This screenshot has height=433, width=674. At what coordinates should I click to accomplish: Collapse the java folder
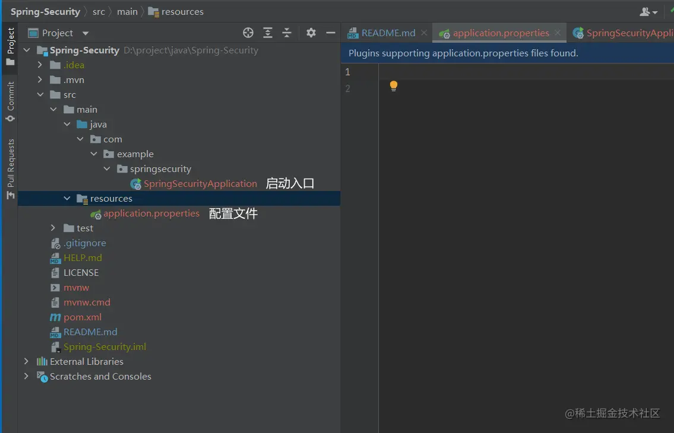[67, 124]
